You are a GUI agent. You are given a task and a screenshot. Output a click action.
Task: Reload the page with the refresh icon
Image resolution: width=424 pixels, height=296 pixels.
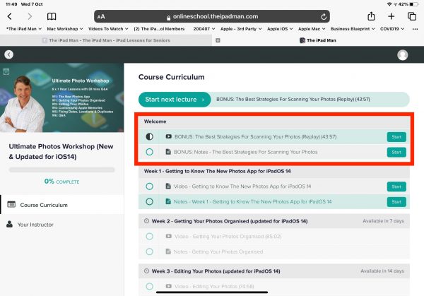pos(324,17)
